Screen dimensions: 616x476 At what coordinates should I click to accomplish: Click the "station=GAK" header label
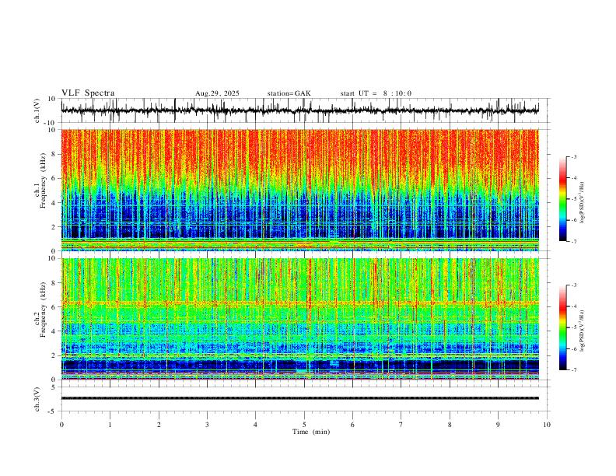pyautogui.click(x=289, y=93)
